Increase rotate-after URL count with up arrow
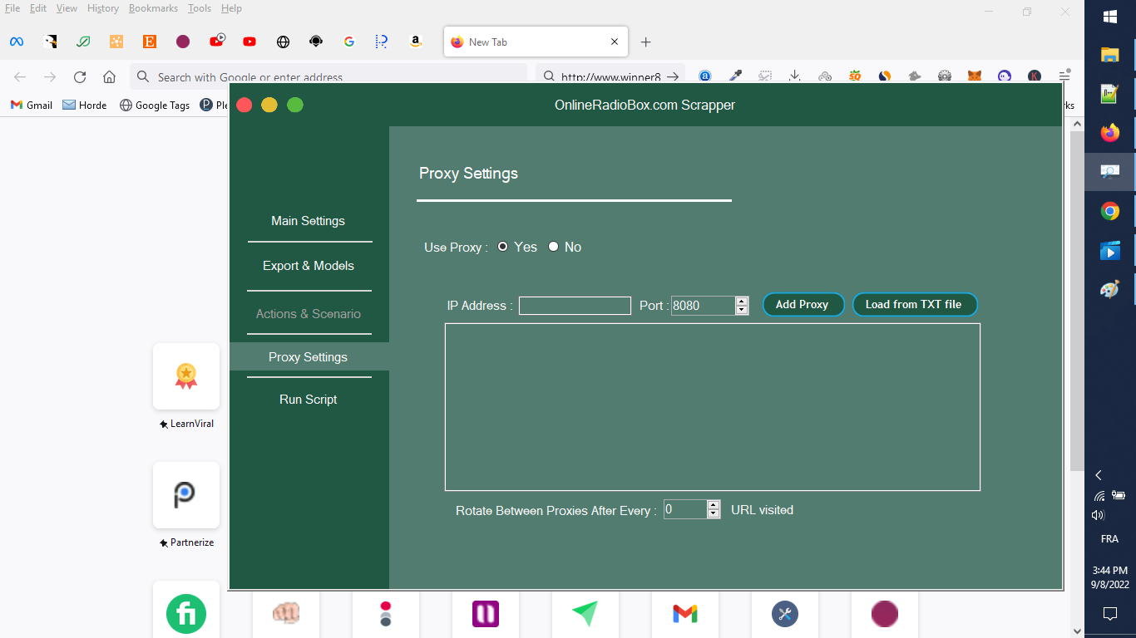1136x638 pixels. 714,505
